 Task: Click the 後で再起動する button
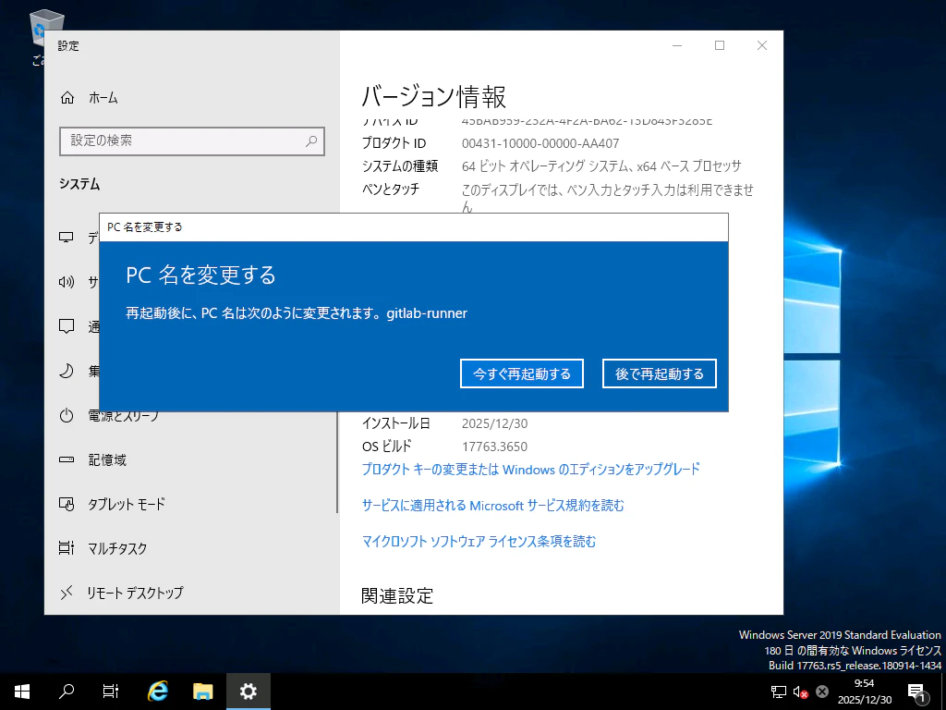click(x=659, y=373)
